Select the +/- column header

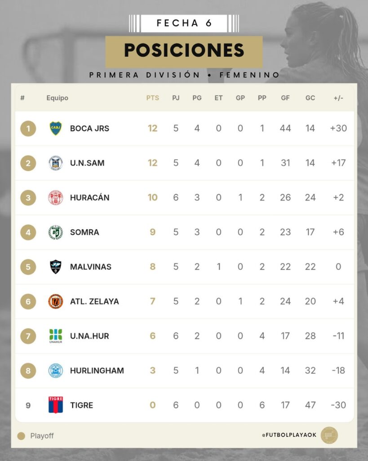tap(338, 98)
